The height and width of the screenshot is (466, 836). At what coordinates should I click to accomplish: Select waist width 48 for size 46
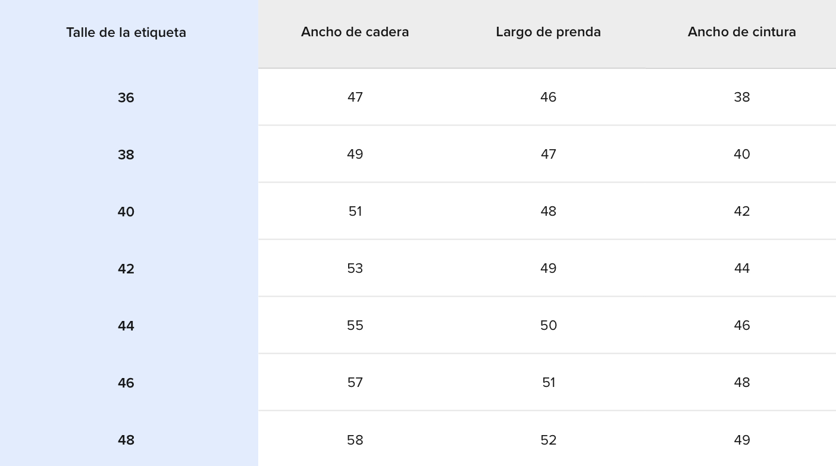tap(741, 382)
